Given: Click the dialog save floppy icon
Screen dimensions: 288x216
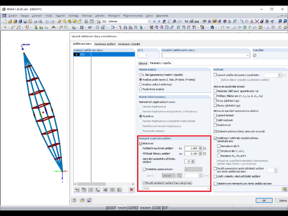Looking at the screenshot, I should coord(89,200).
